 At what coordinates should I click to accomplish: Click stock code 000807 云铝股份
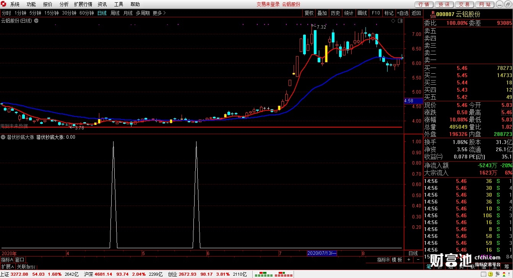pos(458,14)
